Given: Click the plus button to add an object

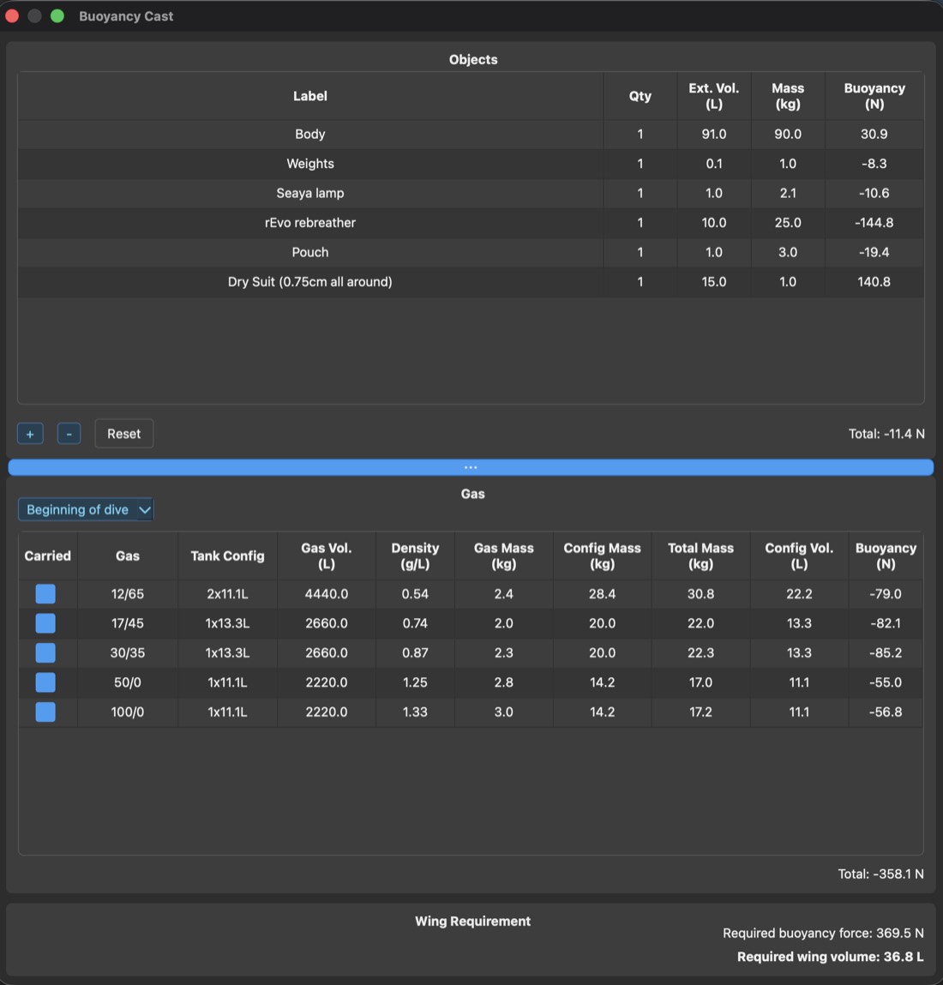Looking at the screenshot, I should tap(30, 434).
